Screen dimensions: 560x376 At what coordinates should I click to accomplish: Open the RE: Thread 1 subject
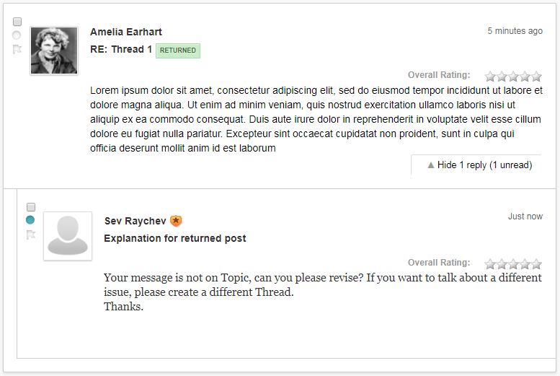pos(121,49)
